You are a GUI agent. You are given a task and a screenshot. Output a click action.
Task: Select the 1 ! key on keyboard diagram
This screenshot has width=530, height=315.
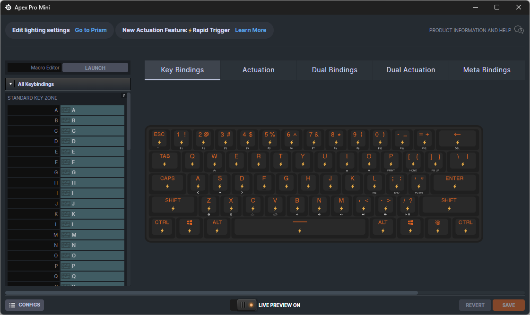[182, 139]
